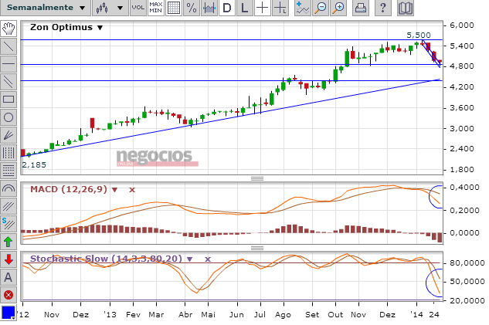Click the 80,0000 Stochastic axis value

(x=467, y=263)
